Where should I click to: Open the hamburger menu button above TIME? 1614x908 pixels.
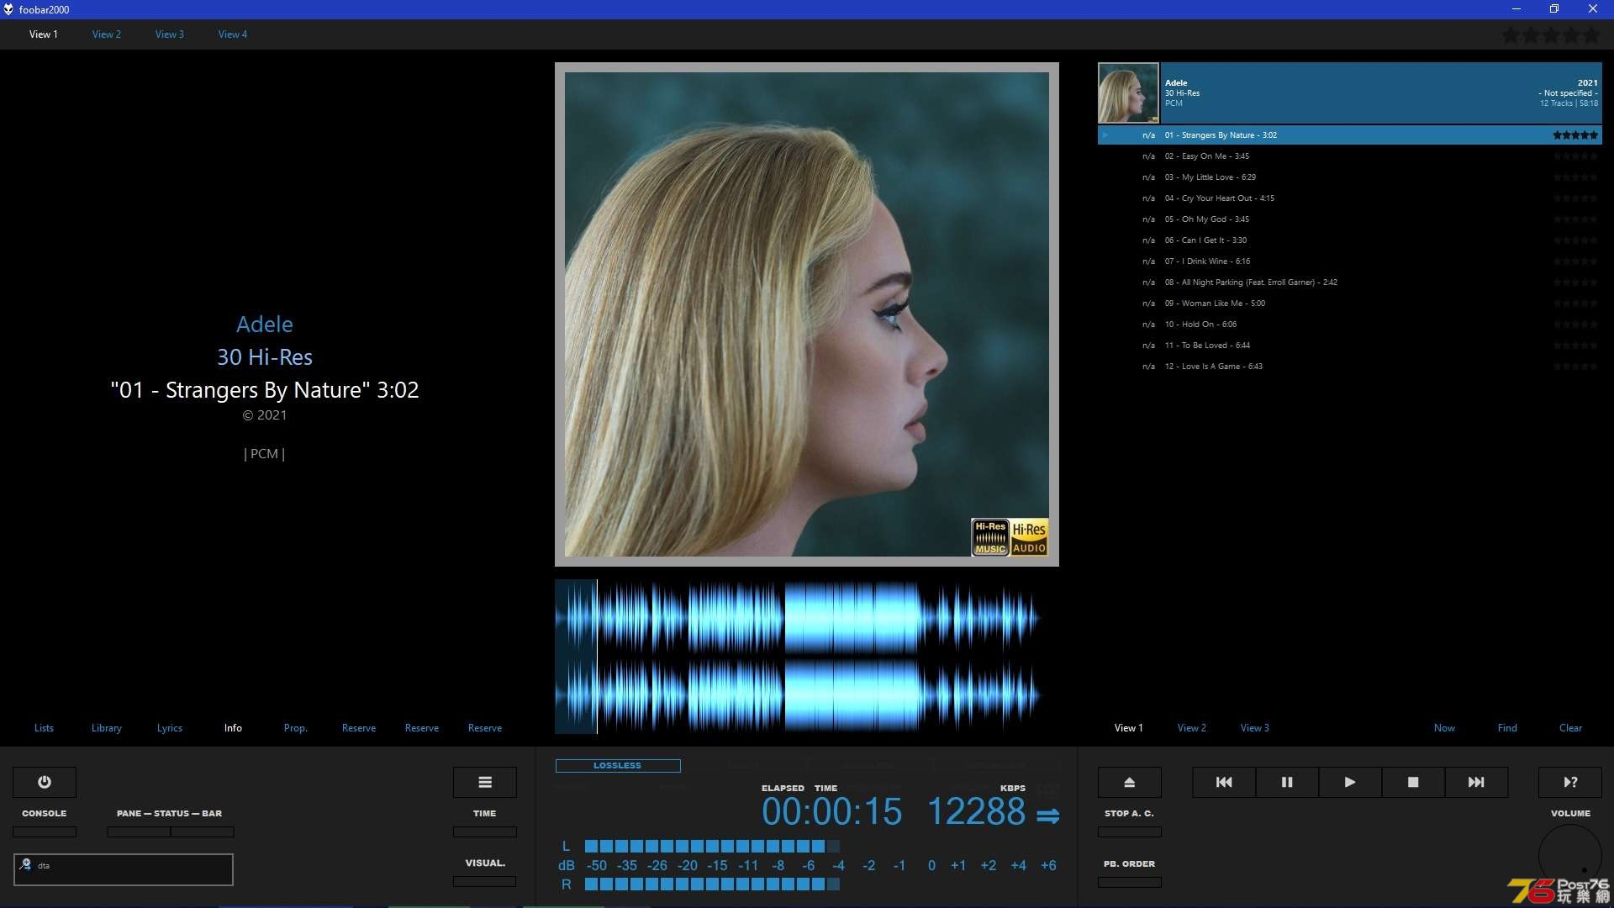click(485, 782)
